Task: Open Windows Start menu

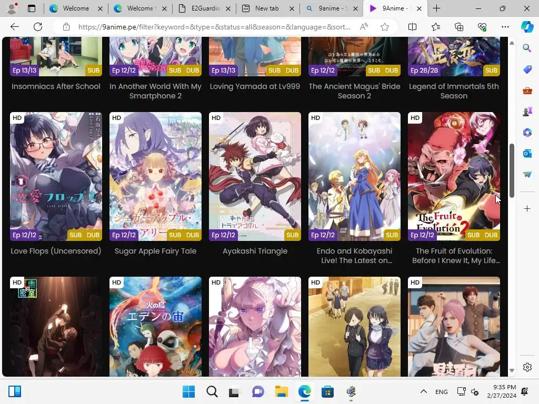Action: 188,391
